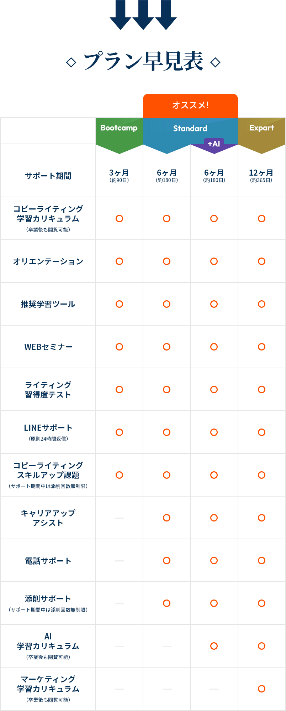Click Bootcamp dash in キャリアアップアシスト row
The height and width of the screenshot is (711, 286).
(x=120, y=518)
